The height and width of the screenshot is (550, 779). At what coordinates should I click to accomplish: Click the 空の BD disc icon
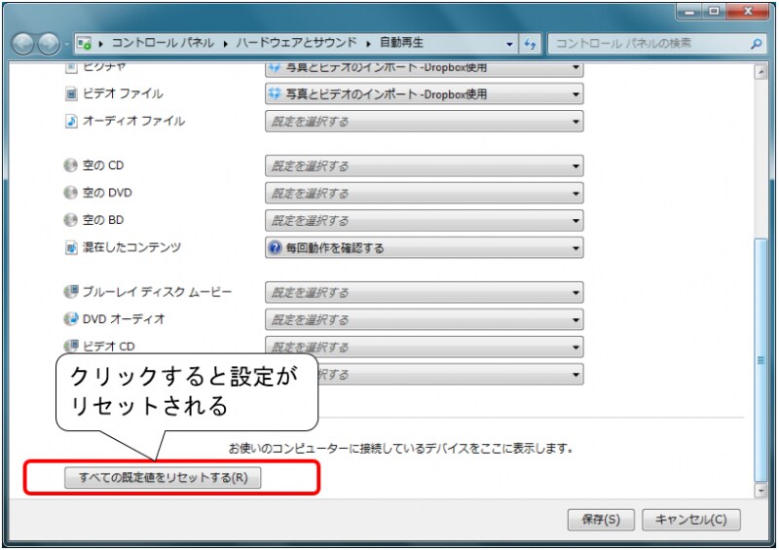click(70, 220)
